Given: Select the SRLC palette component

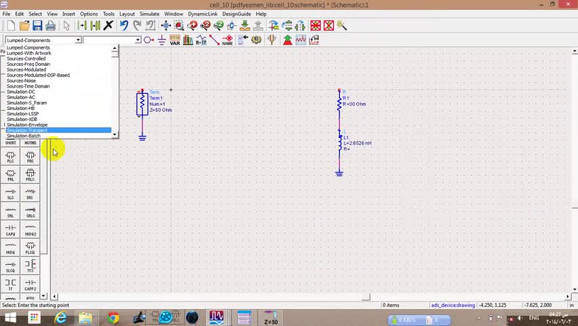Looking at the screenshot, I should [x=31, y=211].
